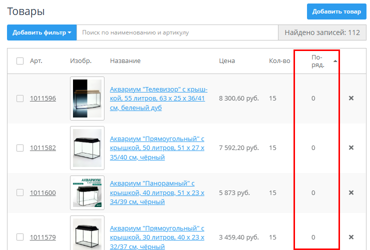This screenshot has height=250, width=370.
Task: Select checkbox for product 1011582
Action: click(20, 148)
